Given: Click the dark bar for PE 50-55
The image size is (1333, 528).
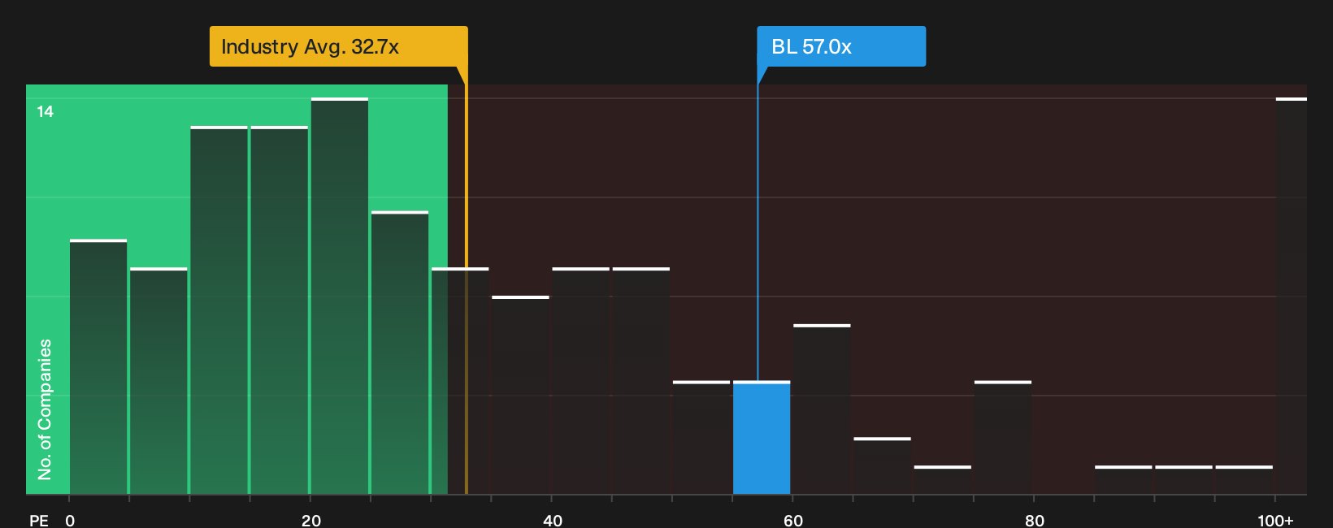Looking at the screenshot, I should [701, 438].
